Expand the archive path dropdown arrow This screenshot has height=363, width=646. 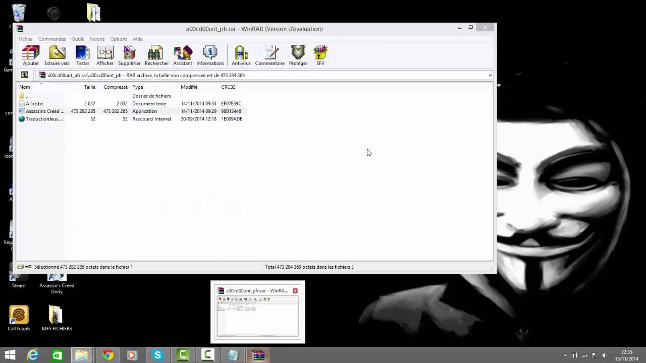pyautogui.click(x=490, y=75)
